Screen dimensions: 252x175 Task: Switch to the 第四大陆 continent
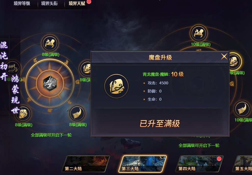pyautogui.click(x=199, y=164)
